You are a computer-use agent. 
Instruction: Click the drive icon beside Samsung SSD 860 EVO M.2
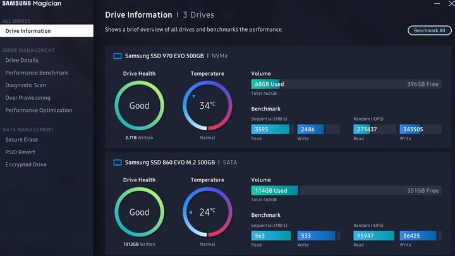click(118, 162)
